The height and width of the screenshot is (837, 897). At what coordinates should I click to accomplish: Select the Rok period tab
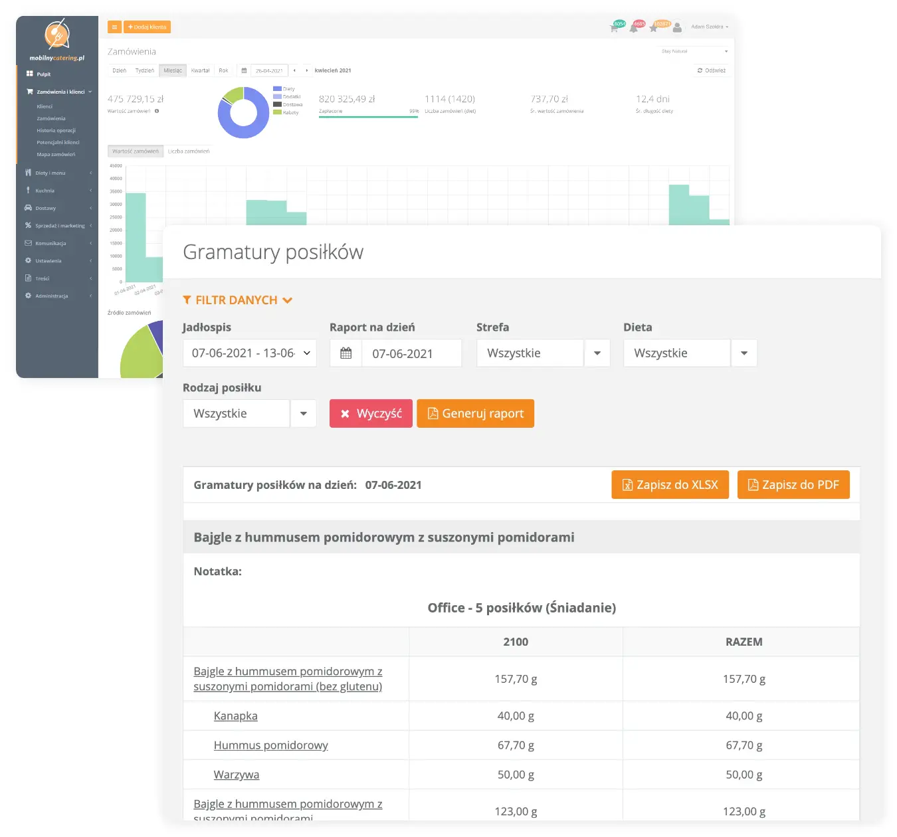[223, 70]
